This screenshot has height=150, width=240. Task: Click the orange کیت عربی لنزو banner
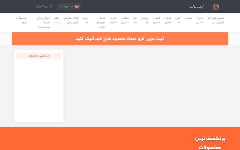[x=120, y=39]
